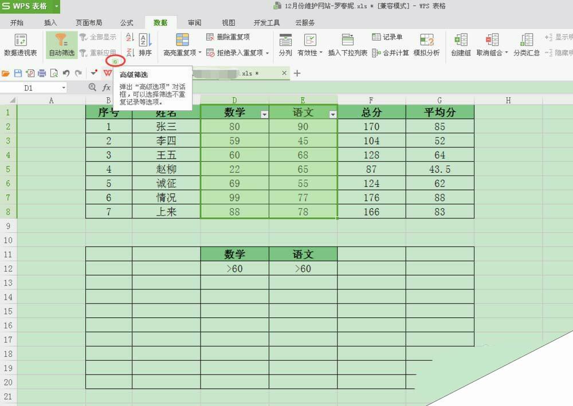The width and height of the screenshot is (573, 406).
Task: Select column H header
Action: click(508, 100)
